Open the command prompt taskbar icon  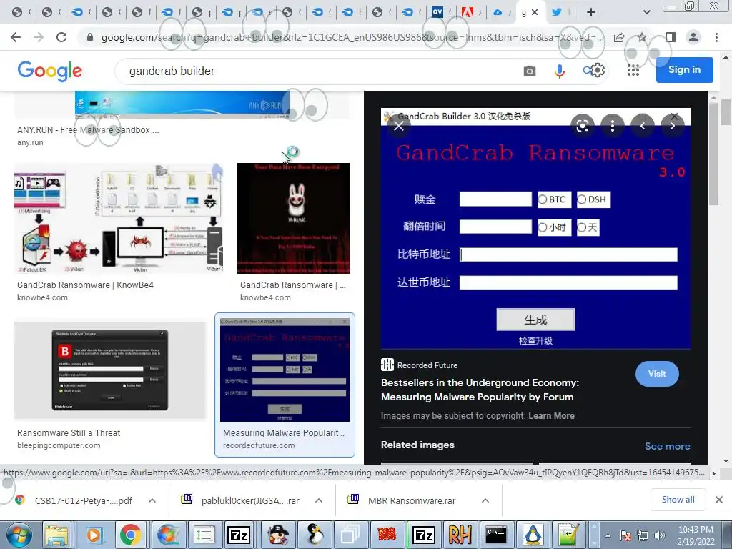pyautogui.click(x=496, y=535)
